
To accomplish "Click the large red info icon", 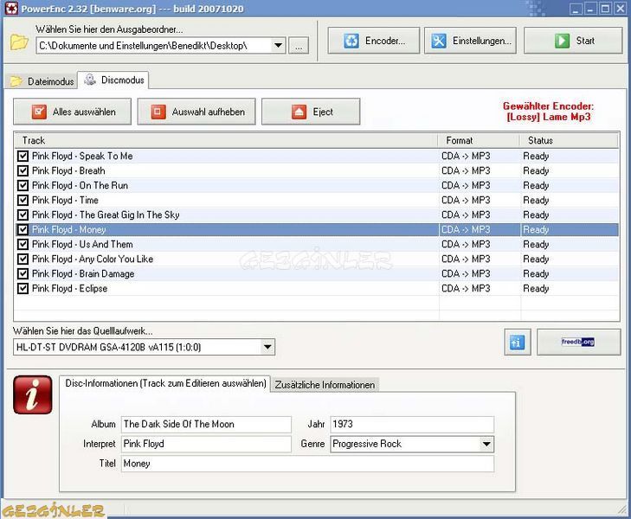I will pyautogui.click(x=33, y=394).
